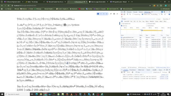The height and width of the screenshot is (96, 171).
Task: Click the taskbar search box
Action: (17, 94)
